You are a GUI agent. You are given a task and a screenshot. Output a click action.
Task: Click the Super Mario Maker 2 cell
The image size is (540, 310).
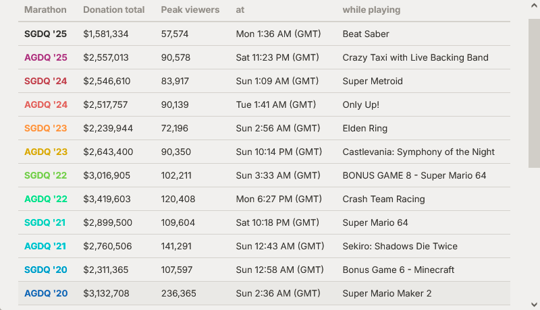[387, 293]
